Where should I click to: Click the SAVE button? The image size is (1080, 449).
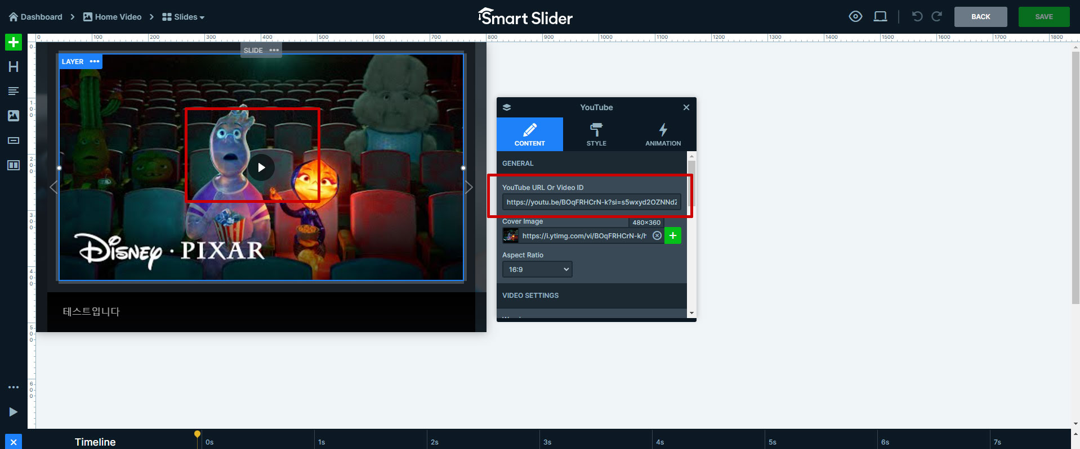[1044, 17]
